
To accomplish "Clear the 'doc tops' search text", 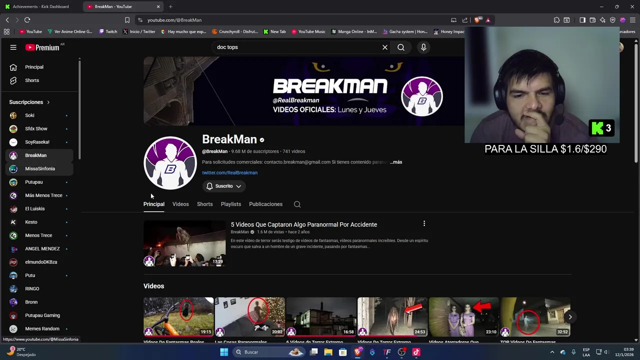I will [385, 47].
